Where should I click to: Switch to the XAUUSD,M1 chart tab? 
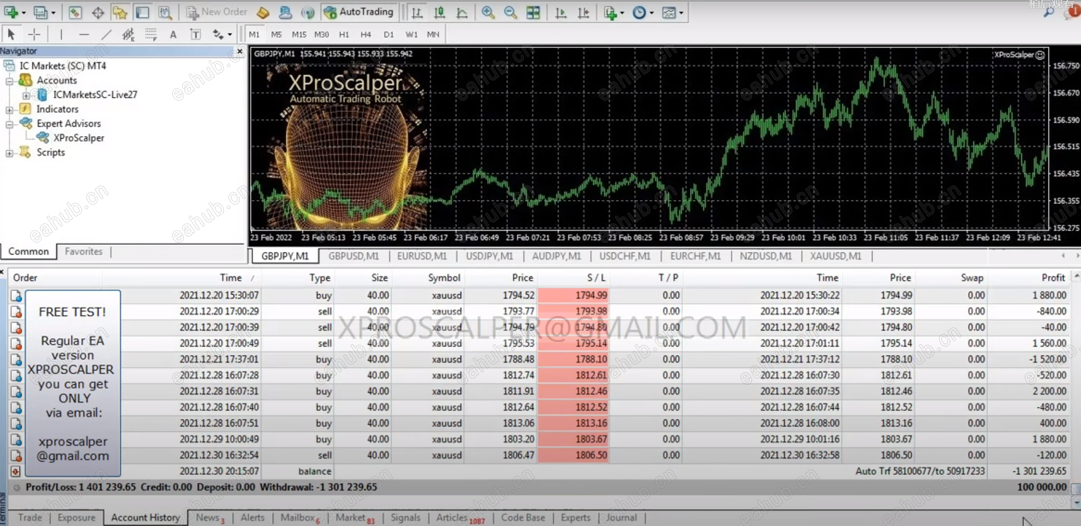(x=835, y=256)
